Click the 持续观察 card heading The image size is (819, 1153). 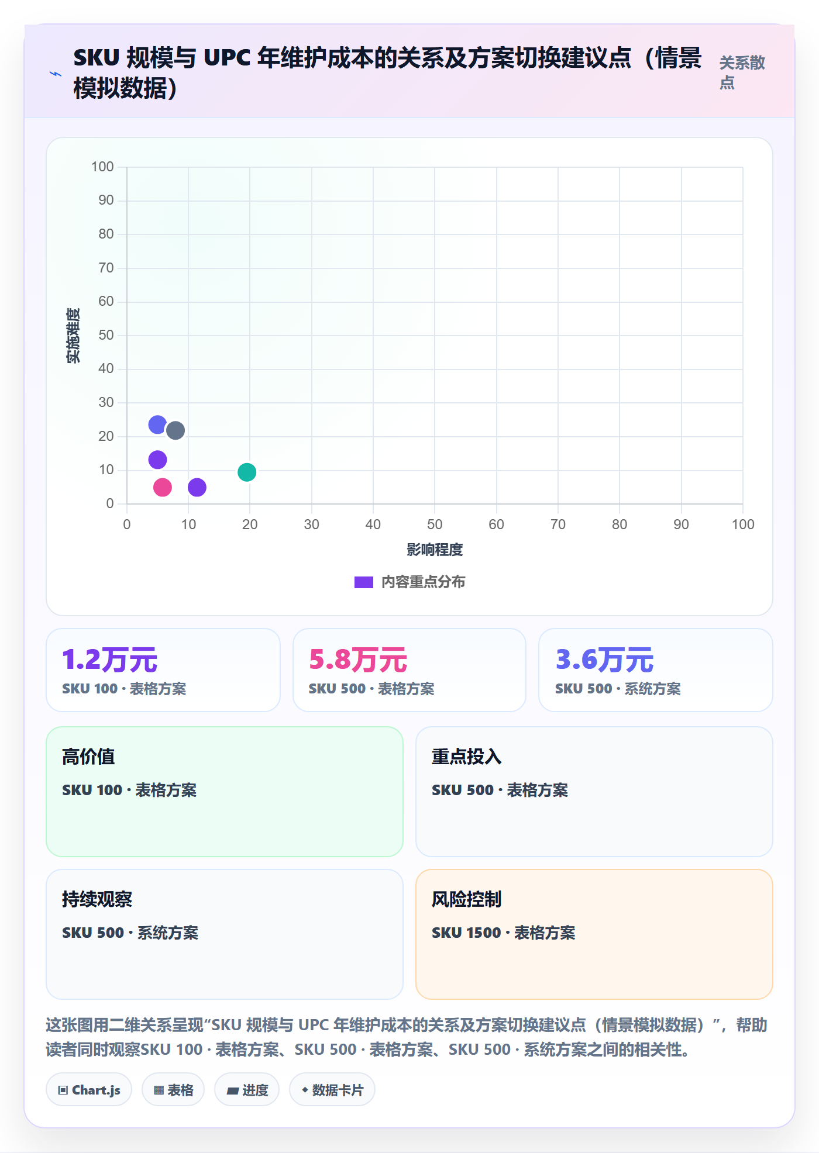97,899
